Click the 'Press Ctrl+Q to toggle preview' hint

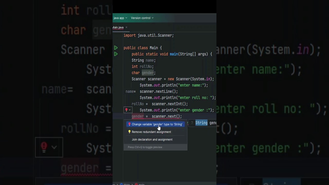point(145,147)
